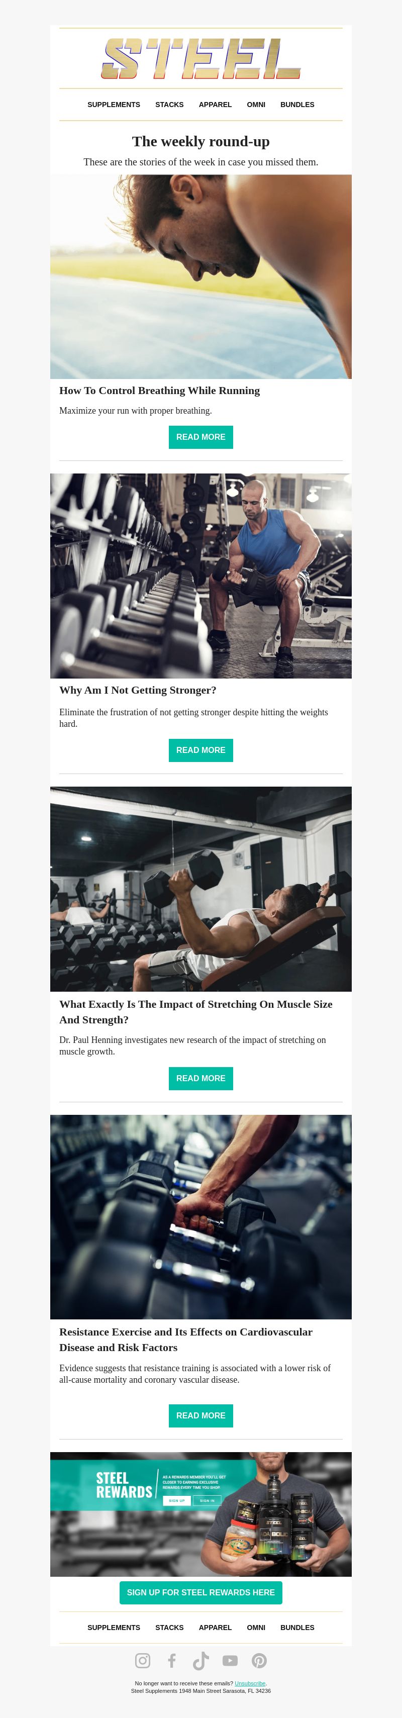Select STACKS in the top navigation
The image size is (402, 1718).
(x=169, y=105)
